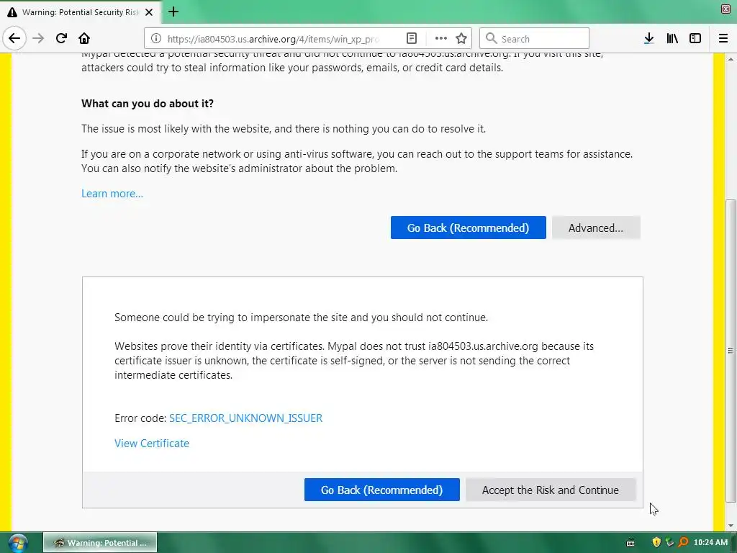
Task: Click the 'Error code:' label
Action: (140, 418)
